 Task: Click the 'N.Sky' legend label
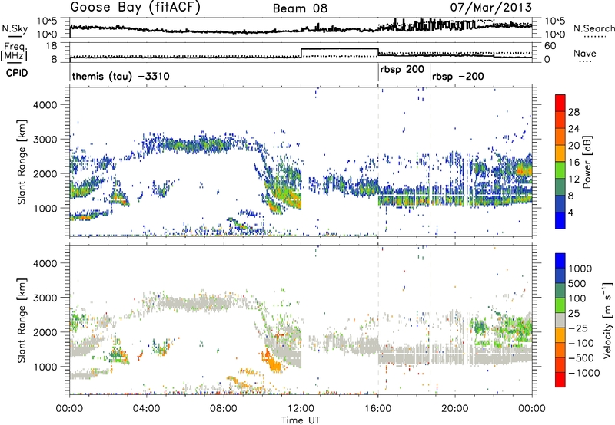(x=15, y=28)
